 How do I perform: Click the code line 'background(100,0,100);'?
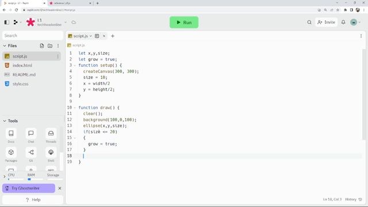pos(110,120)
